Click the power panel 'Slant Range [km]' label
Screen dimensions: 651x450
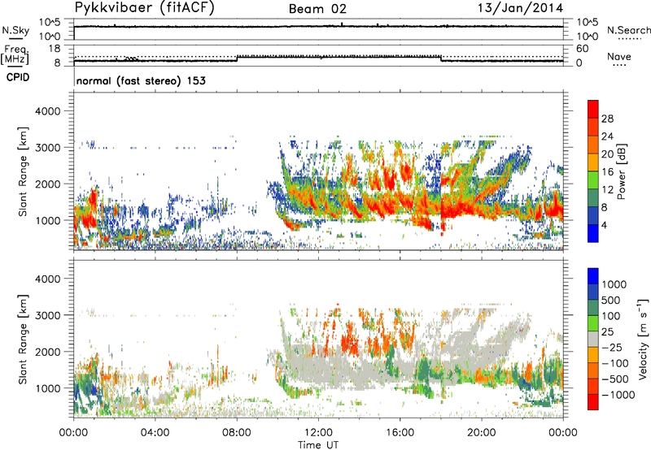[x=23, y=171]
